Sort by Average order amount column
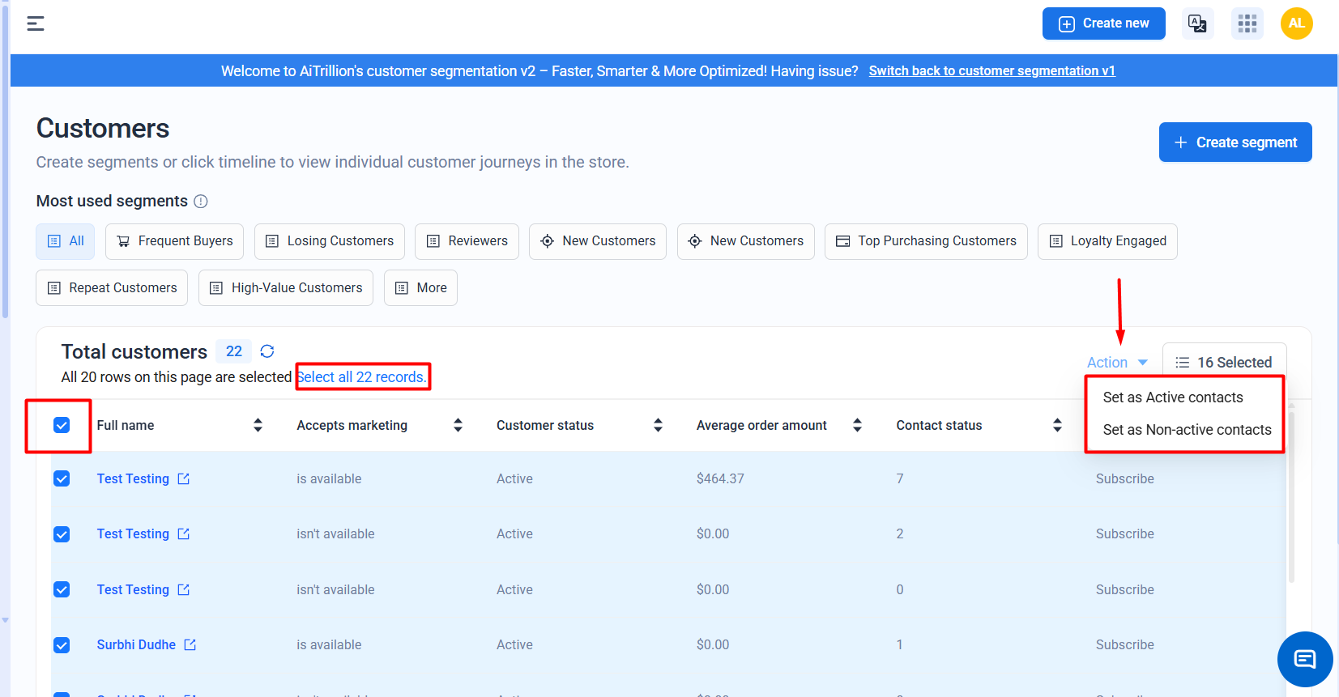 pos(857,426)
